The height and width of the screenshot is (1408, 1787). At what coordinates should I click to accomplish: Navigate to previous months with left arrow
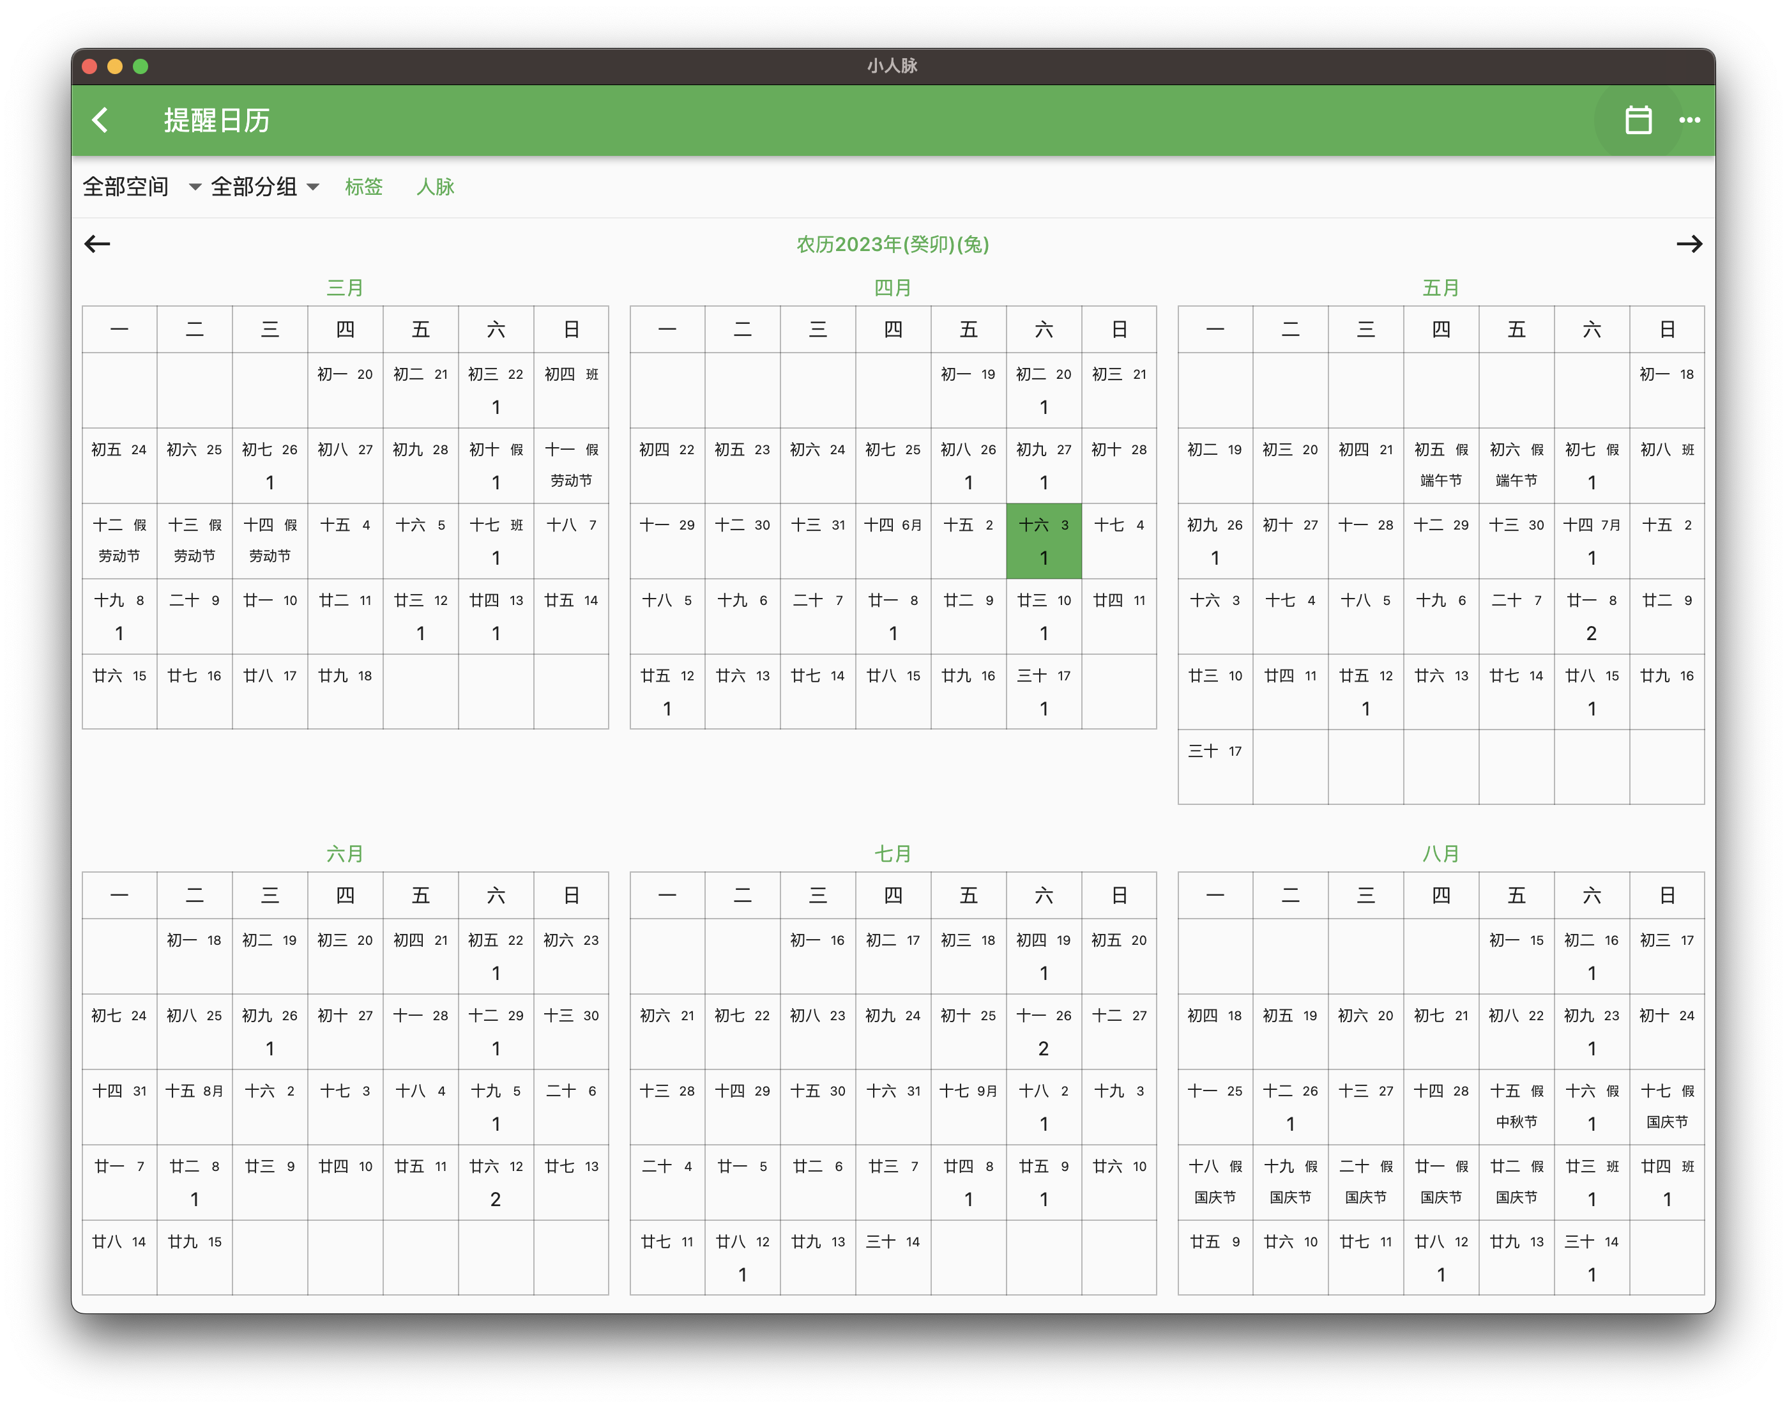pos(97,244)
